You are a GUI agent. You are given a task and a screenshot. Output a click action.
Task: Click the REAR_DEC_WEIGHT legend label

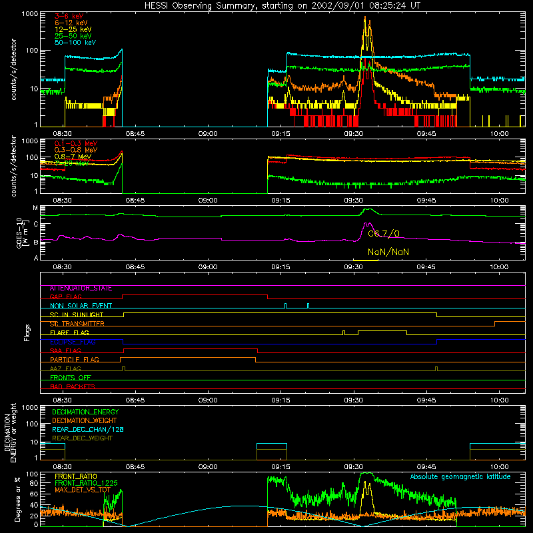(x=82, y=438)
